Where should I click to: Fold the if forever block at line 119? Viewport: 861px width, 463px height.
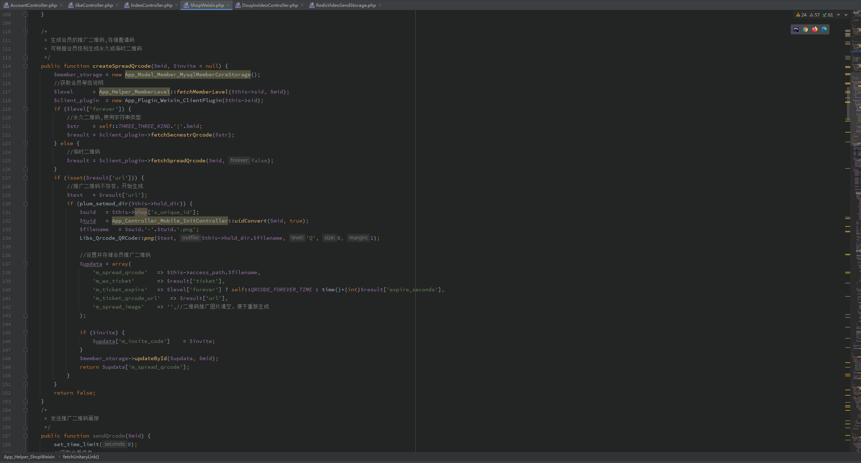pyautogui.click(x=25, y=109)
